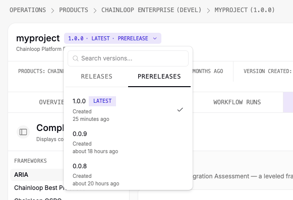This screenshot has height=200, width=293.
Task: Select prerelease version 0.0.8
Action: [x=128, y=174]
